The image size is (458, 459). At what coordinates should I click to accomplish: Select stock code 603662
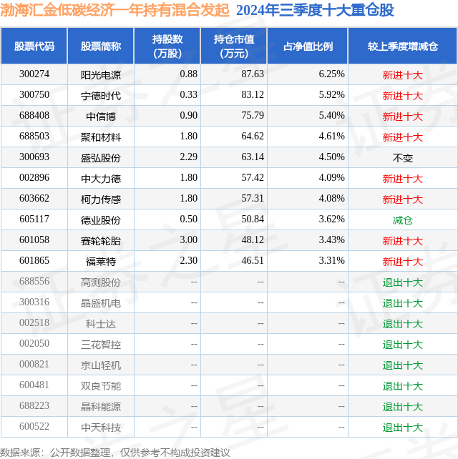pyautogui.click(x=34, y=199)
